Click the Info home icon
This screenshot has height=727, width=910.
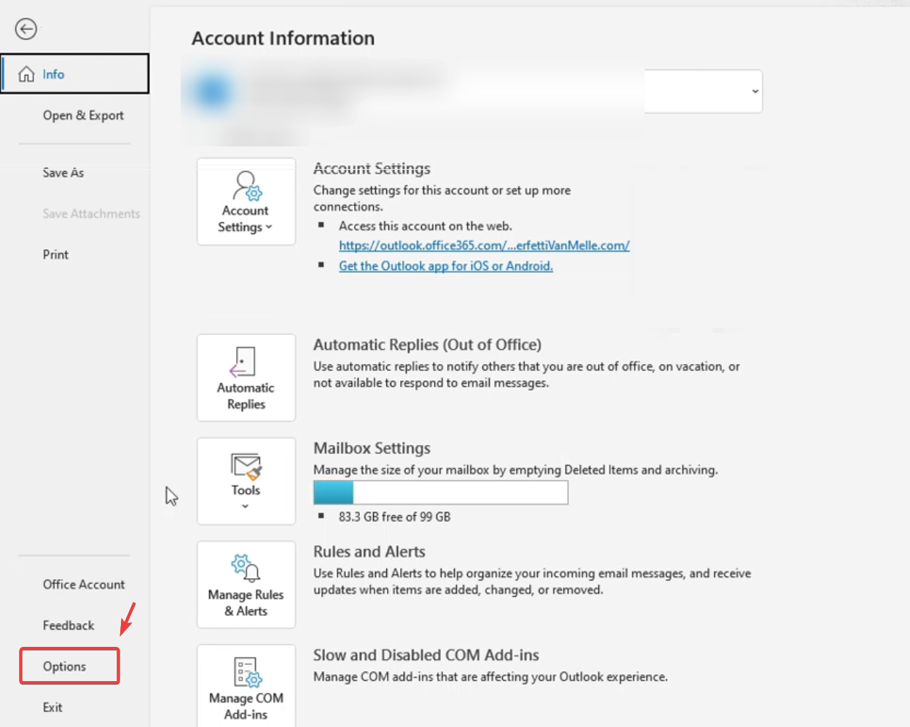[26, 74]
